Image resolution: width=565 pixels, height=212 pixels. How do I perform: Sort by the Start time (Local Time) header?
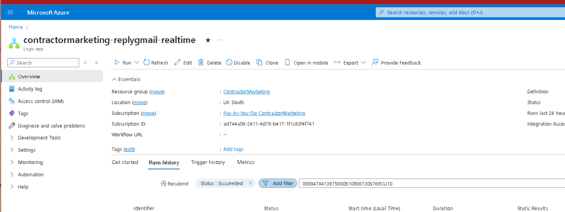click(x=374, y=208)
